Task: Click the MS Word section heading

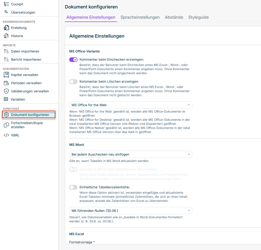Action: pyautogui.click(x=77, y=145)
